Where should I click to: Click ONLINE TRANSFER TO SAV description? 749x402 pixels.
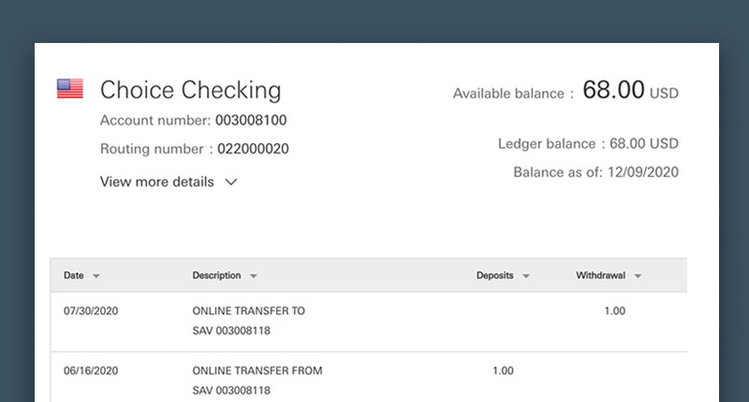248,321
